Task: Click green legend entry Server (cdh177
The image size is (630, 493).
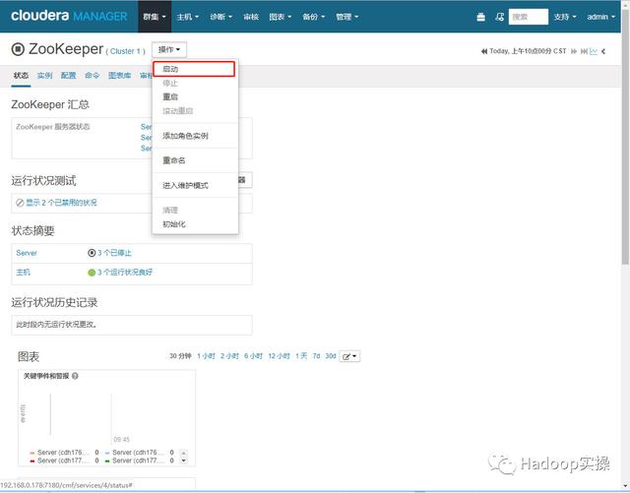Action: point(133,461)
